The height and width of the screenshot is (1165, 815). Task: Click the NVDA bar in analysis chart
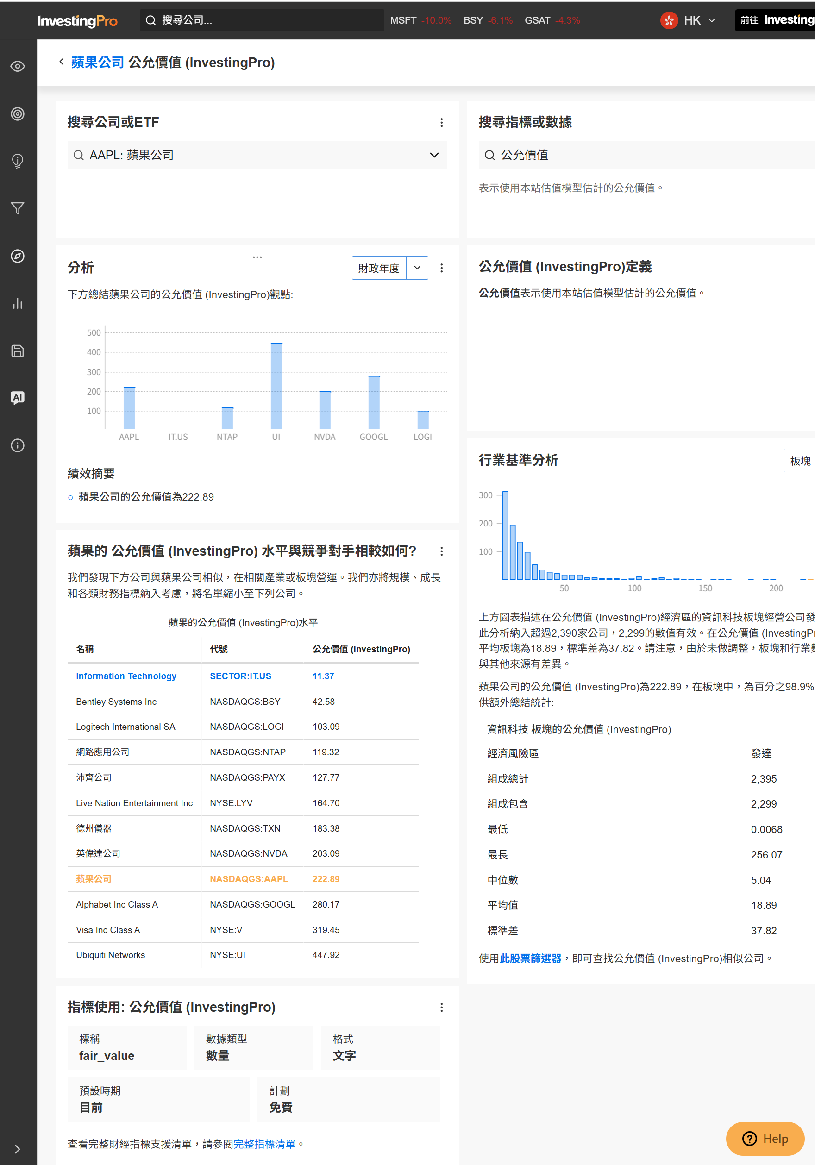325,410
